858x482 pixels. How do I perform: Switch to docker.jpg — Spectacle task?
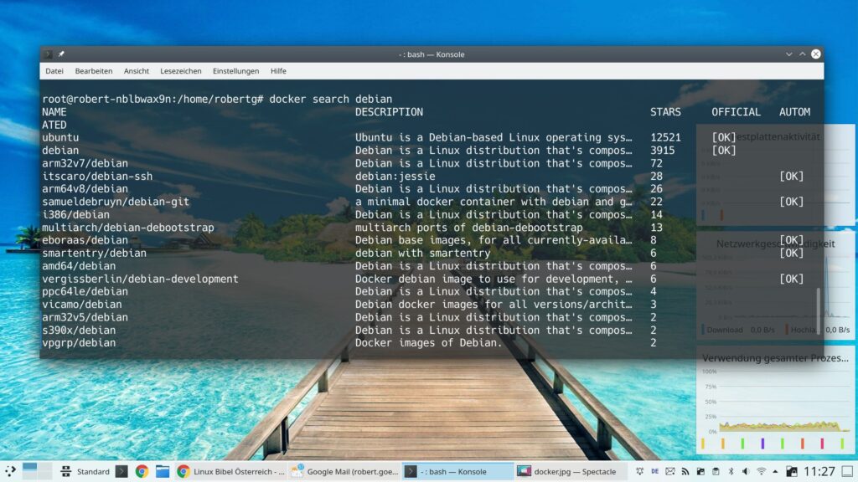[x=572, y=472]
